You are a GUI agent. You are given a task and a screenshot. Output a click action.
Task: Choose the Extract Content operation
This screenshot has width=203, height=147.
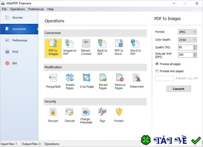tap(86, 48)
